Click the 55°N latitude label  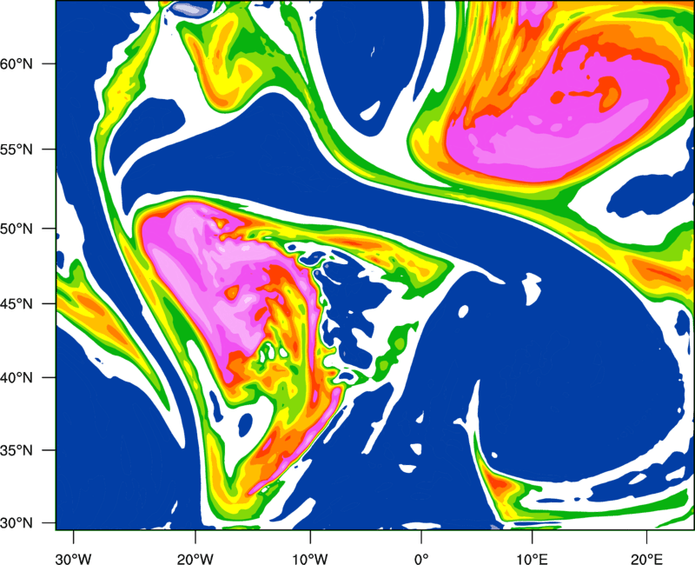17,150
